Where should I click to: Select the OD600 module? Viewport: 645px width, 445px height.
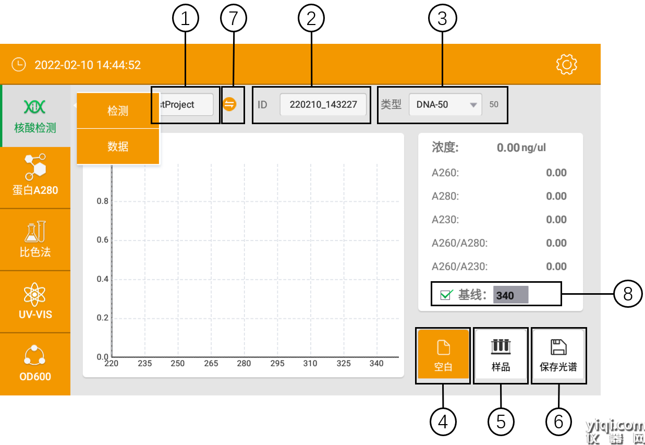(35, 364)
